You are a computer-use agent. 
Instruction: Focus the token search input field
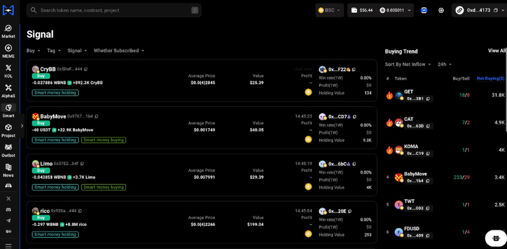click(113, 10)
